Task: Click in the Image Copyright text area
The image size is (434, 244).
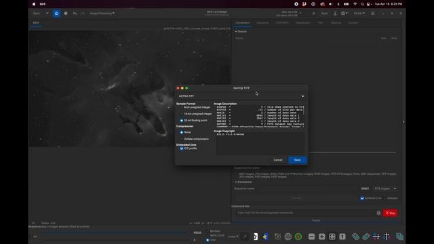Action: tap(260, 143)
